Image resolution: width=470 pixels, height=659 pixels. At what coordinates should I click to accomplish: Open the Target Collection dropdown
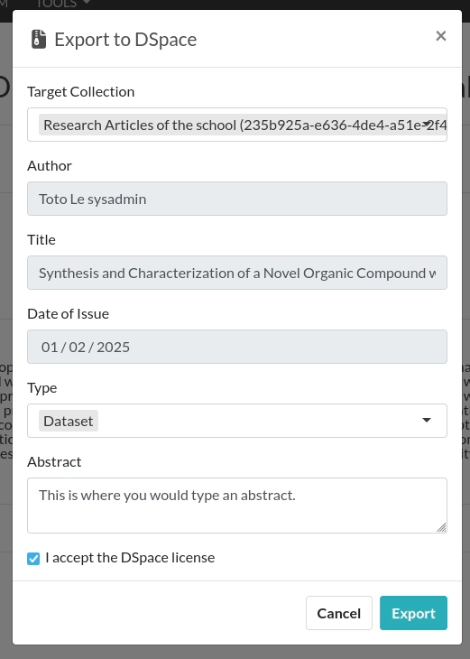pos(237,125)
